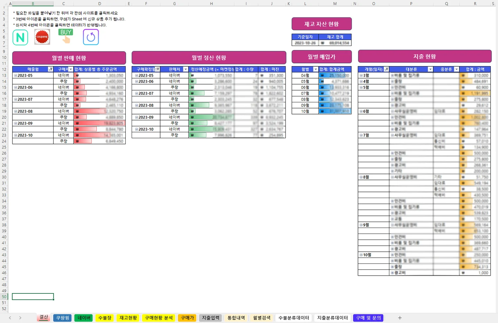Select column header P
The width and height of the screenshot is (498, 323).
pos(411,3)
